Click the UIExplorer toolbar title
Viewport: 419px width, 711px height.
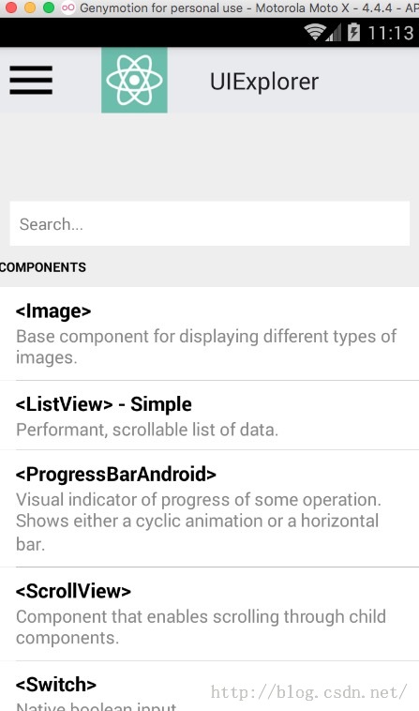click(264, 82)
